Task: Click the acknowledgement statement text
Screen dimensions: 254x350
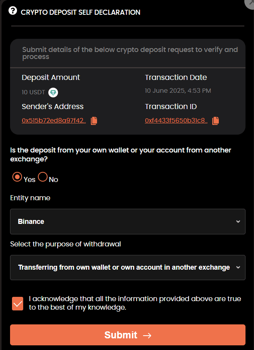Action: coord(135,303)
